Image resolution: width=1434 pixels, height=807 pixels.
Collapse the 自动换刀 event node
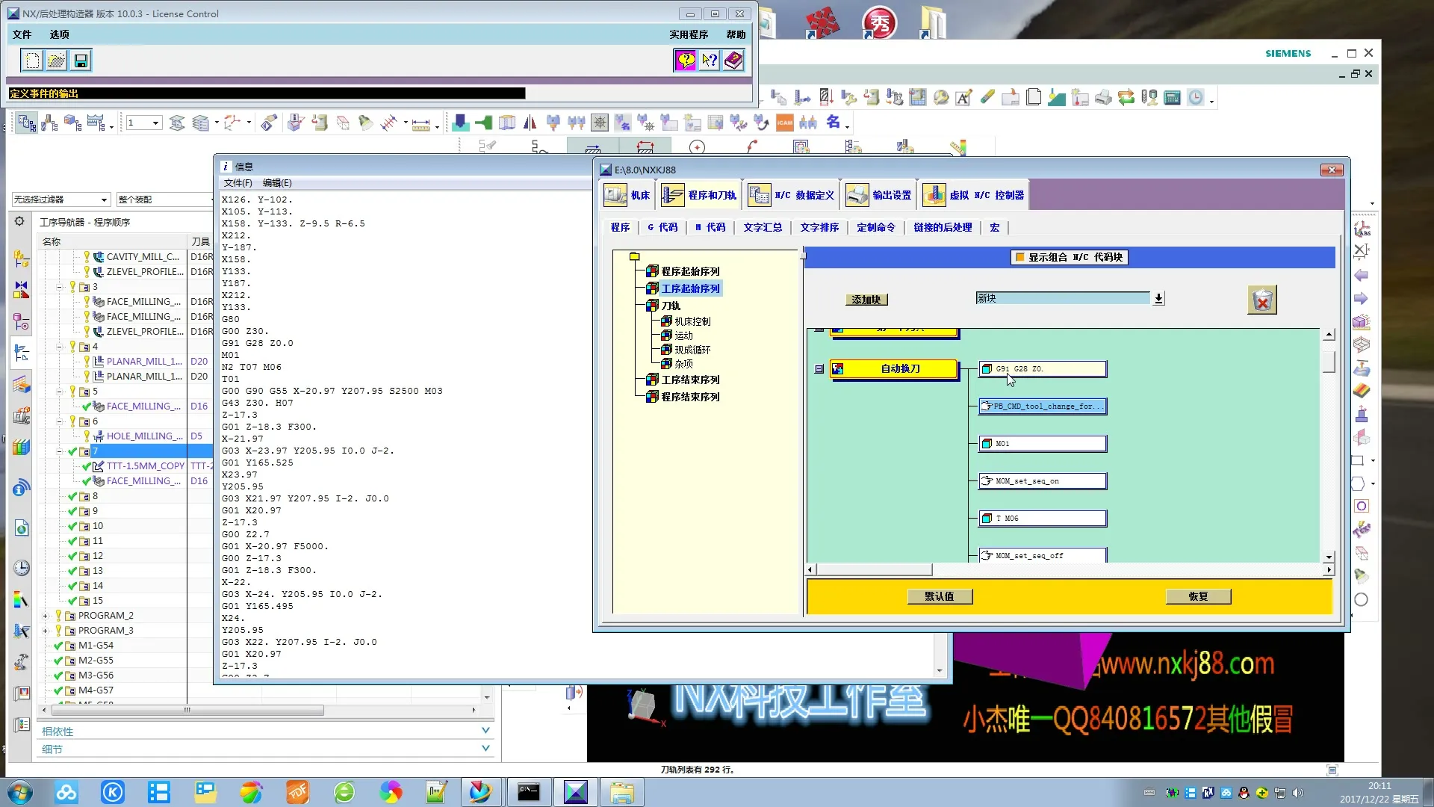click(819, 369)
